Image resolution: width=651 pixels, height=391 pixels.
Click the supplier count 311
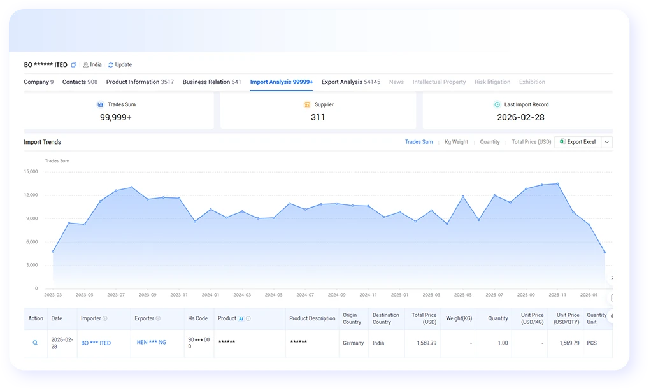click(318, 117)
